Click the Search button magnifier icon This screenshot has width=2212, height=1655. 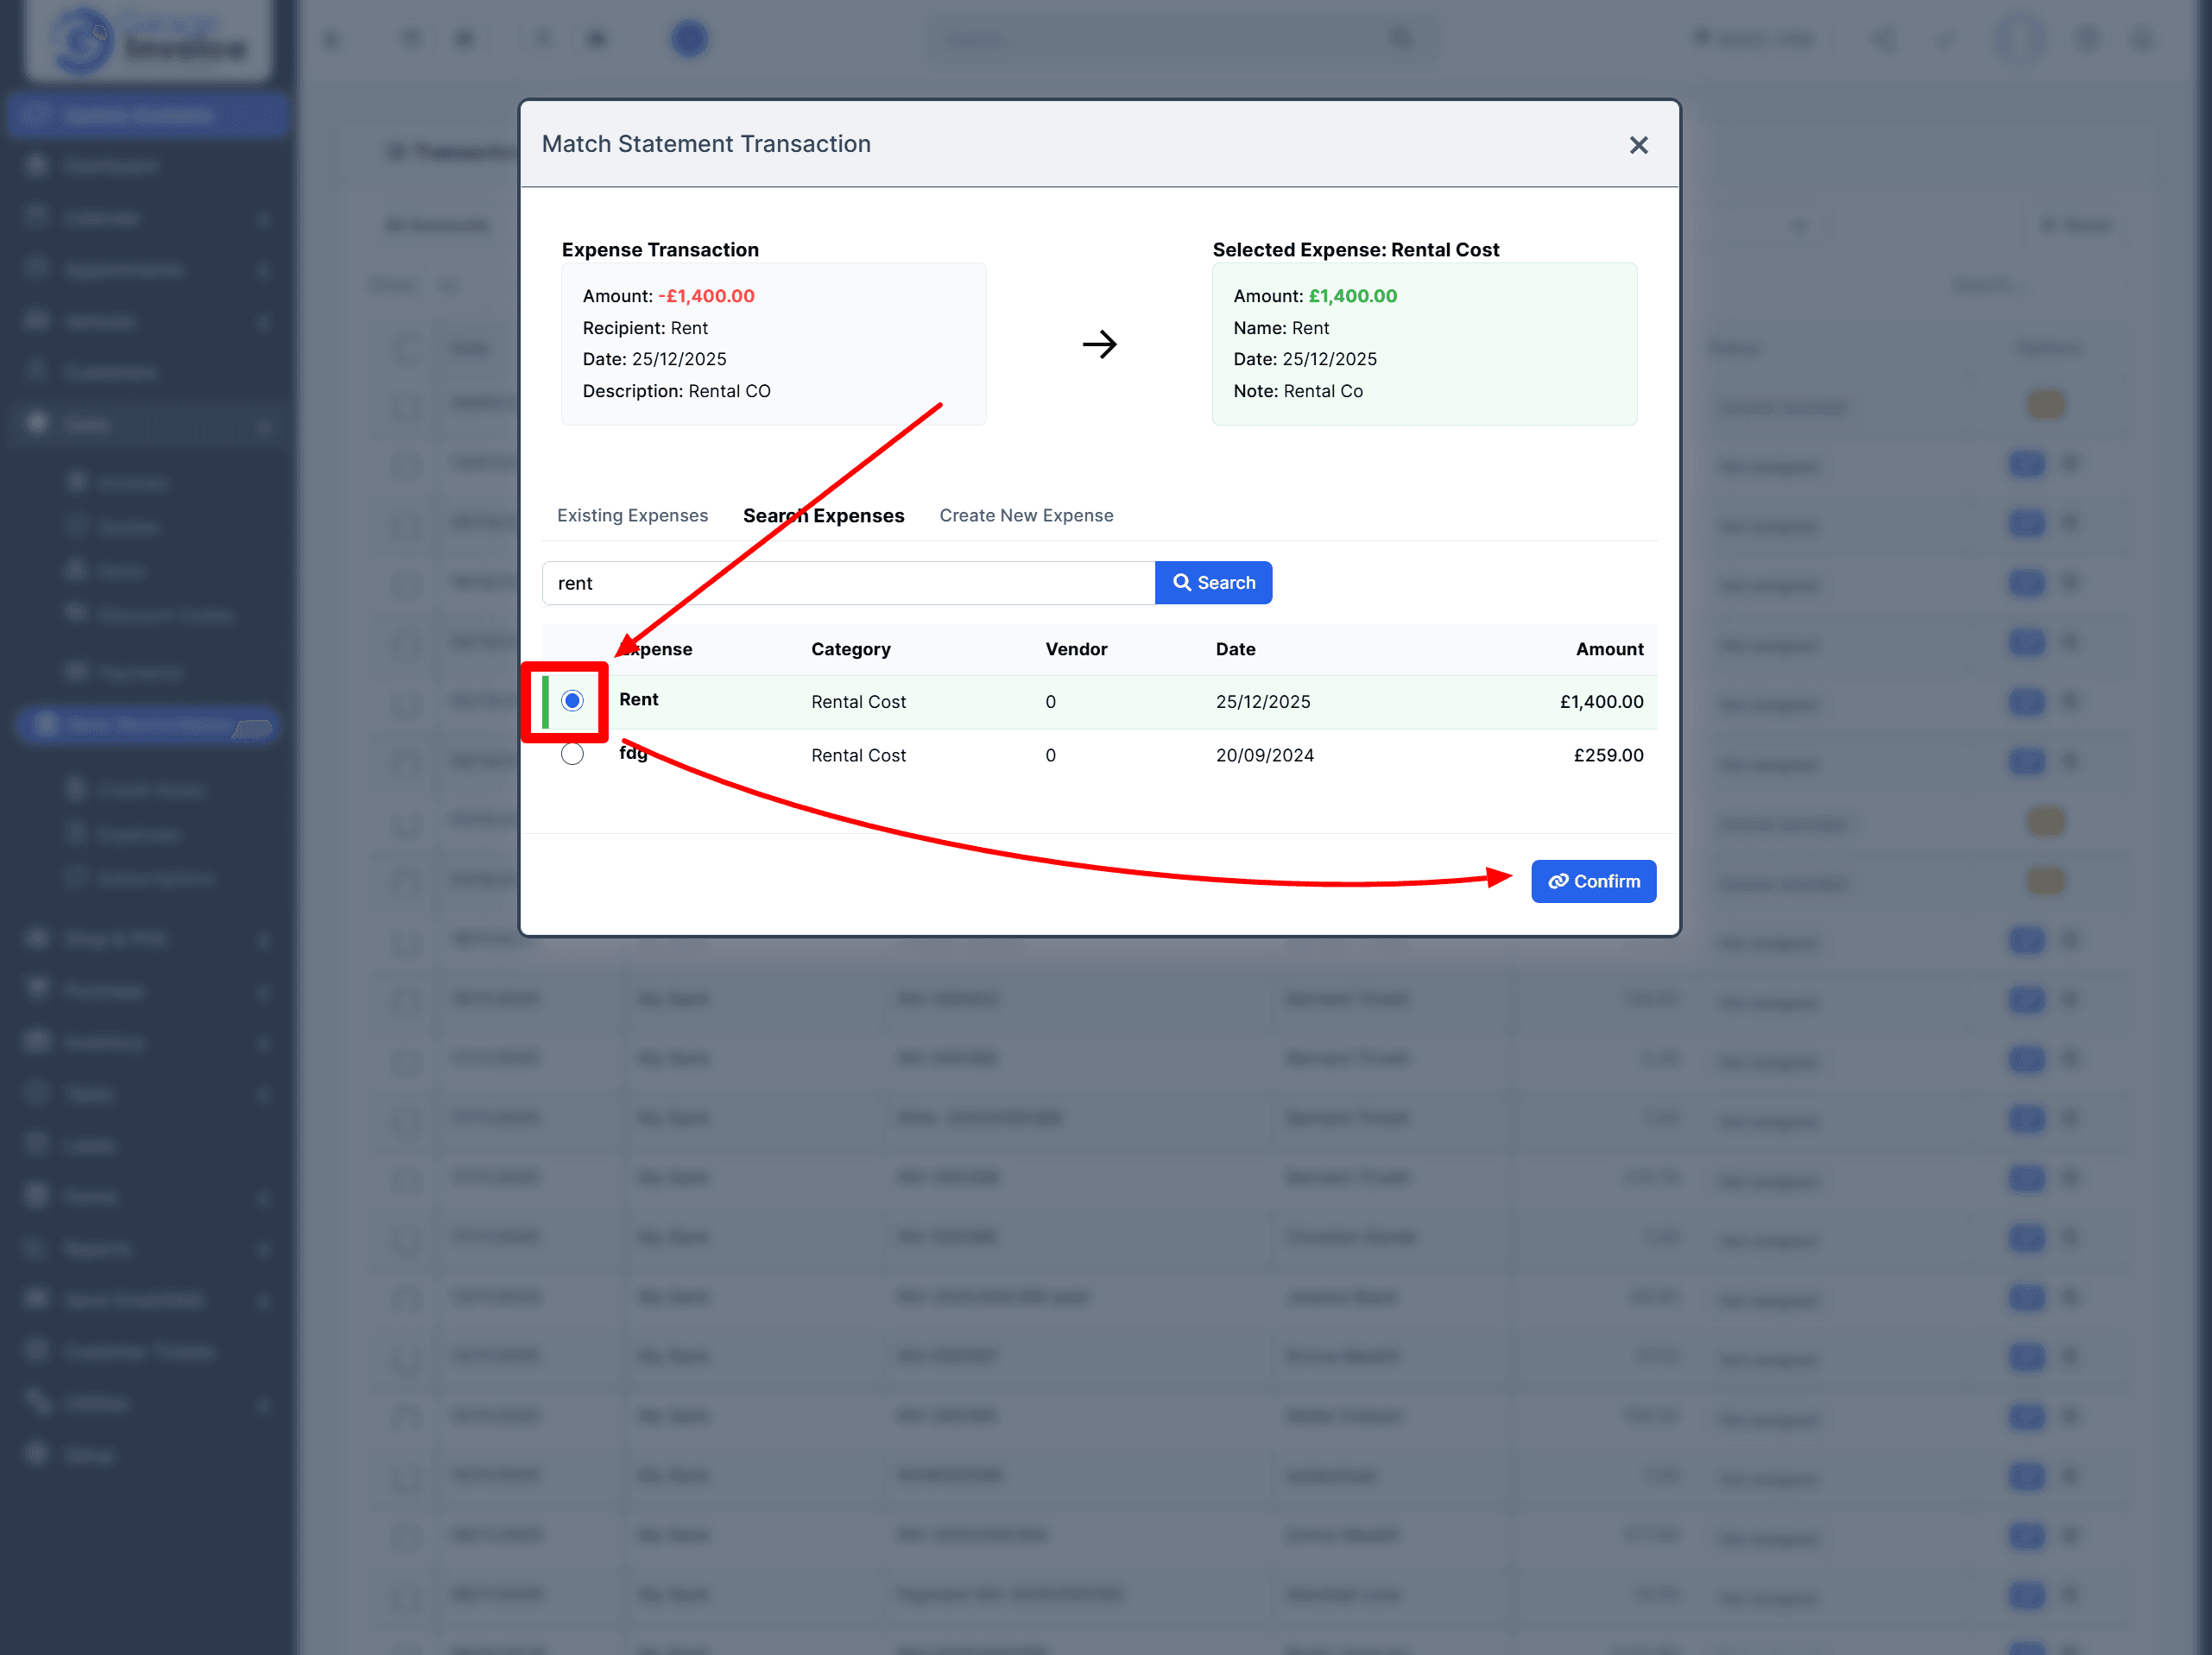pos(1181,582)
